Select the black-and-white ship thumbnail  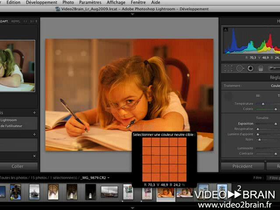coord(34,192)
